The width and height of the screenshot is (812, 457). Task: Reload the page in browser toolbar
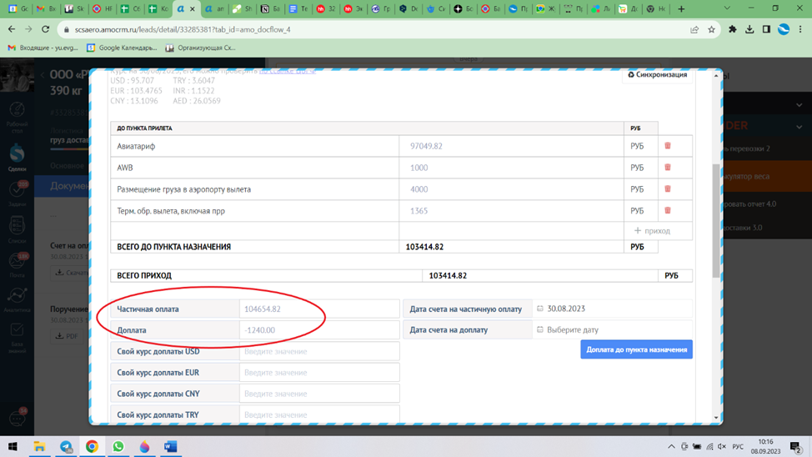[46, 29]
